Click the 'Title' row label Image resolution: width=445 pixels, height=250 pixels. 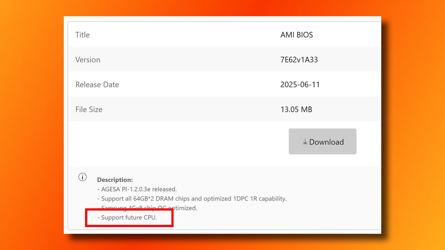pos(82,35)
